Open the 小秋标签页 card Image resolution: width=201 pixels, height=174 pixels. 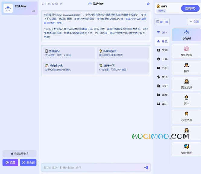(123, 53)
